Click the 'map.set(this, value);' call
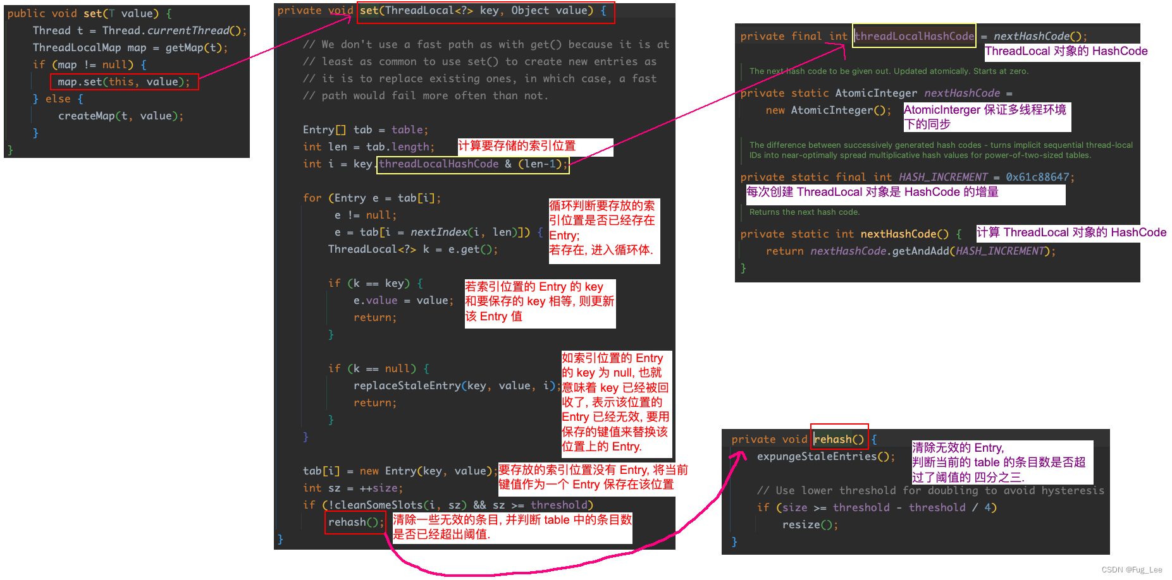This screenshot has width=1172, height=580. [124, 82]
